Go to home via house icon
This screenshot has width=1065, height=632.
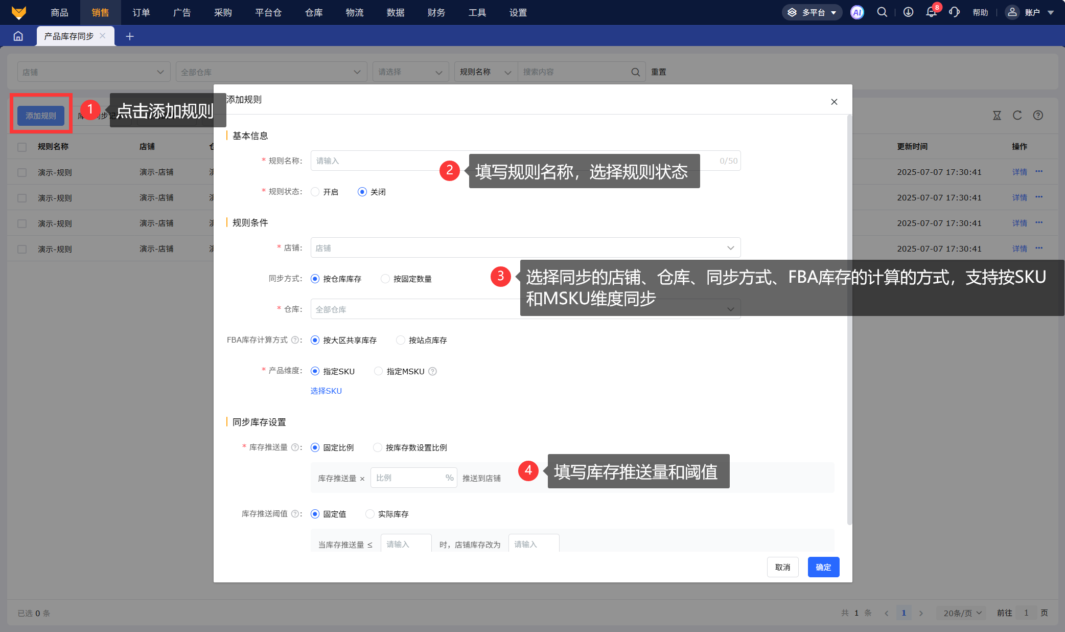click(x=18, y=36)
